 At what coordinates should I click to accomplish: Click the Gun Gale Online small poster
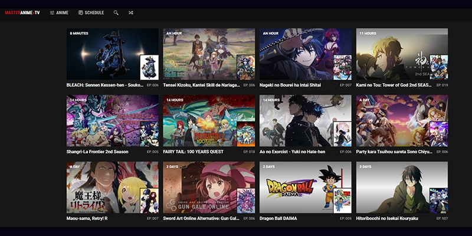pyautogui.click(x=245, y=201)
